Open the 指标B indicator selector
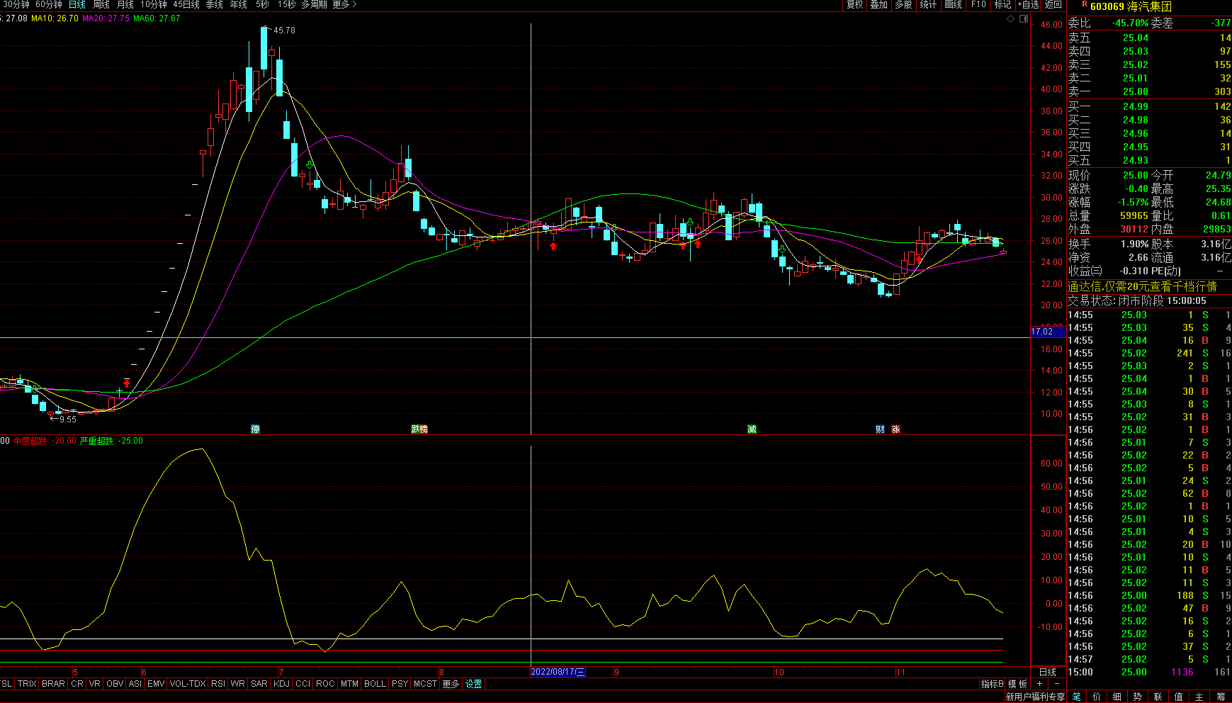 (x=992, y=684)
